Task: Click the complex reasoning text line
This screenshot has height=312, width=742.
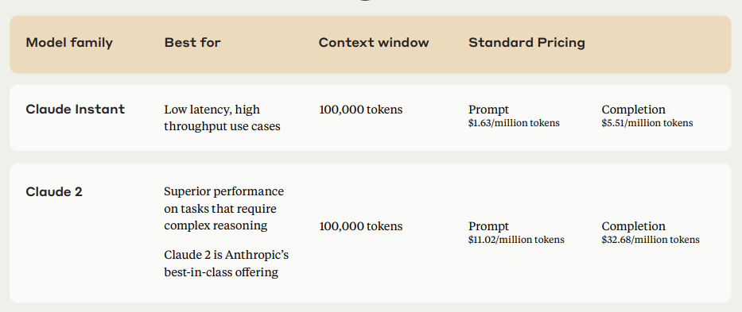Action: (216, 225)
